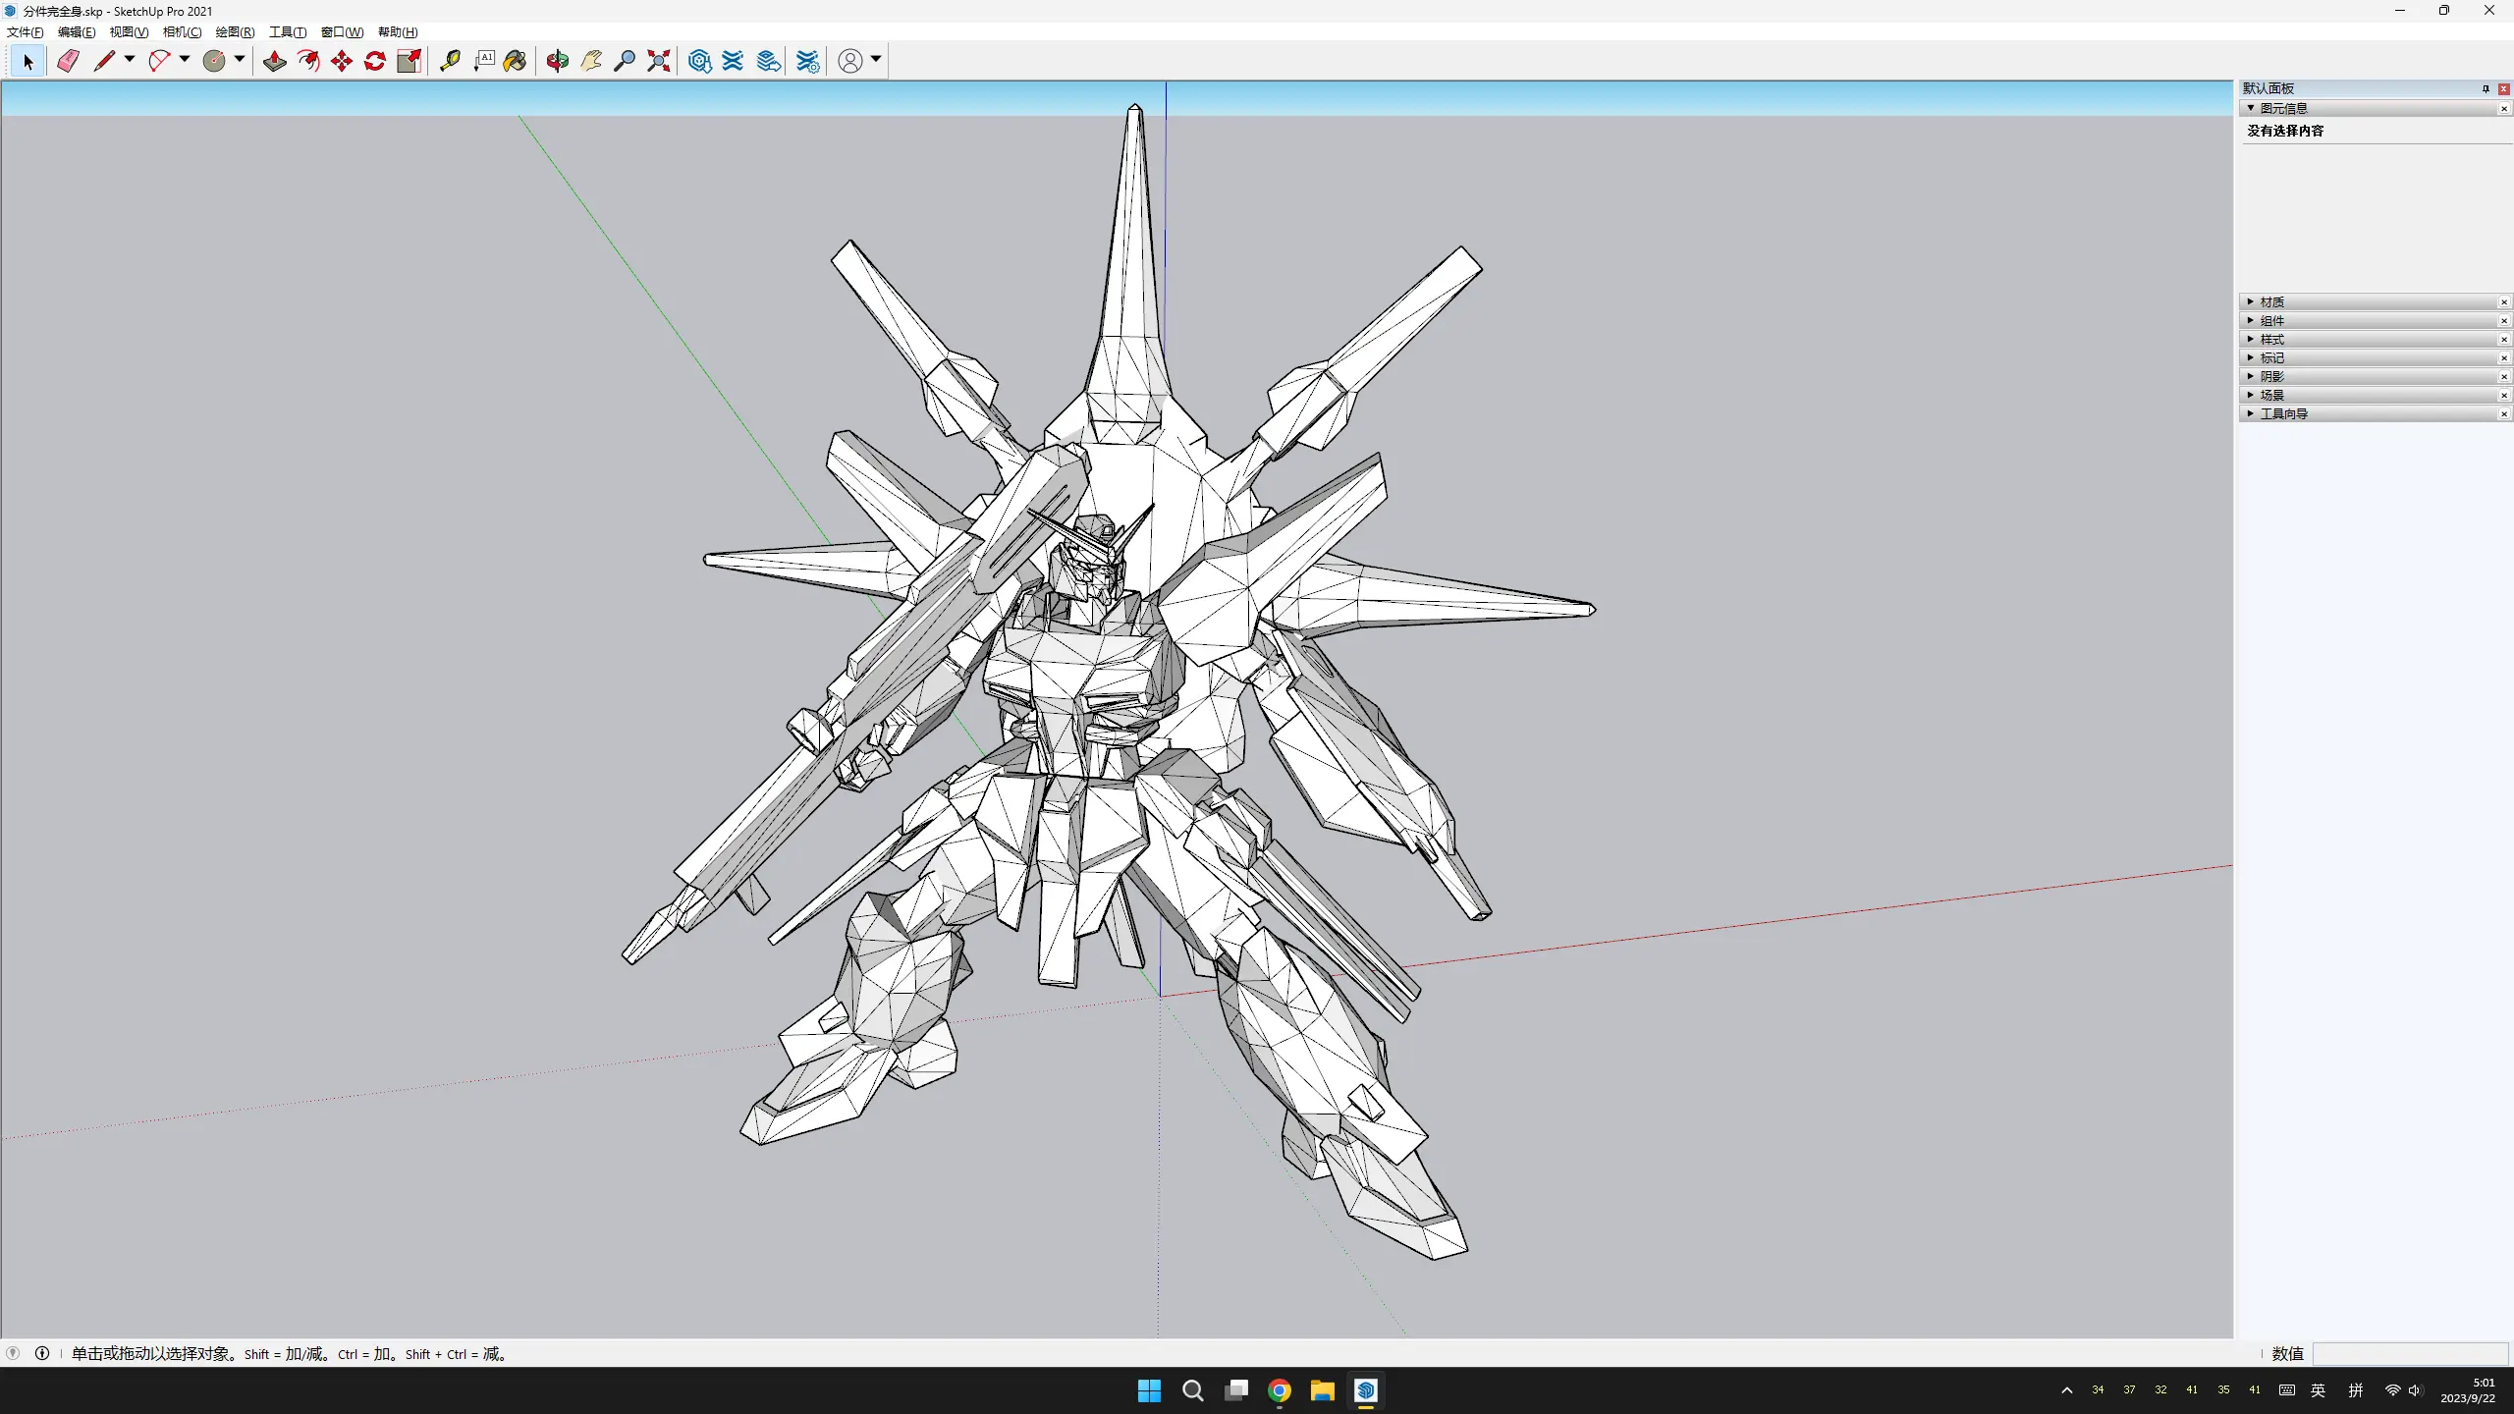2514x1414 pixels.
Task: Click the Zoom Extents tool
Action: (659, 61)
